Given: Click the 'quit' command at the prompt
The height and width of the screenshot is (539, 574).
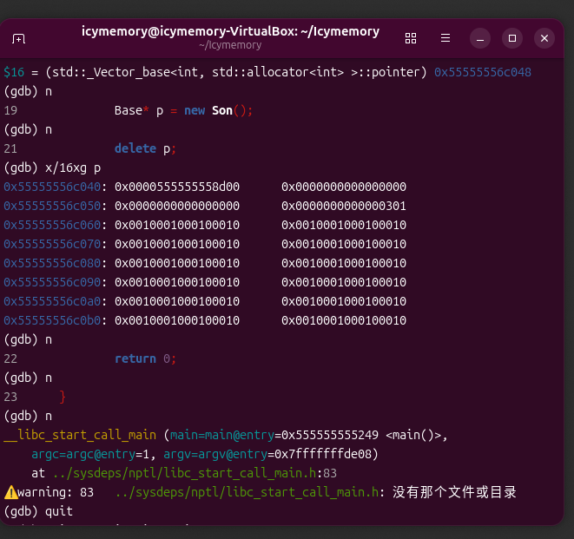Looking at the screenshot, I should point(59,511).
